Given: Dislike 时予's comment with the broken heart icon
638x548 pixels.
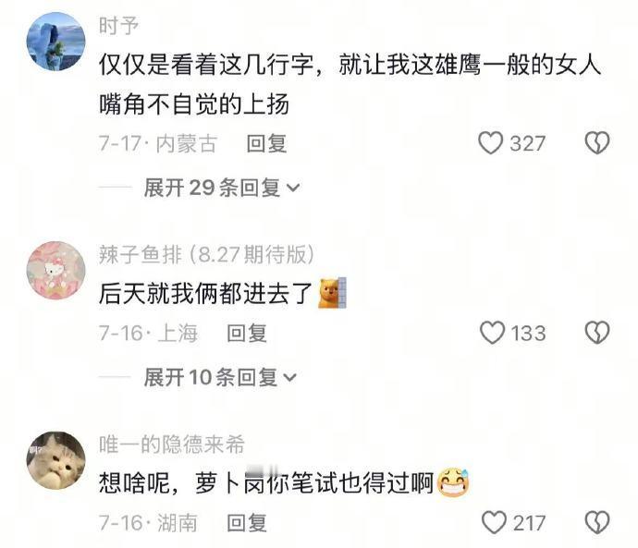Looking at the screenshot, I should [597, 143].
